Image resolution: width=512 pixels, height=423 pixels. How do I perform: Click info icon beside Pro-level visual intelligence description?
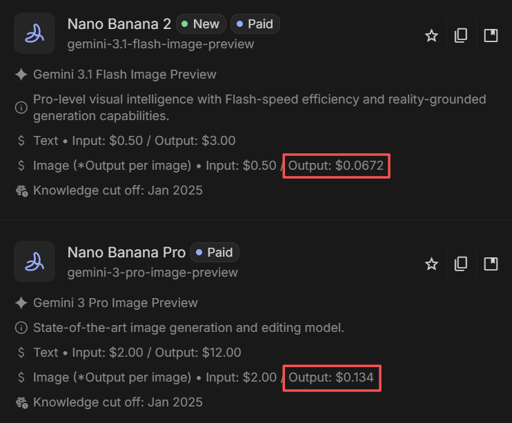(21, 107)
